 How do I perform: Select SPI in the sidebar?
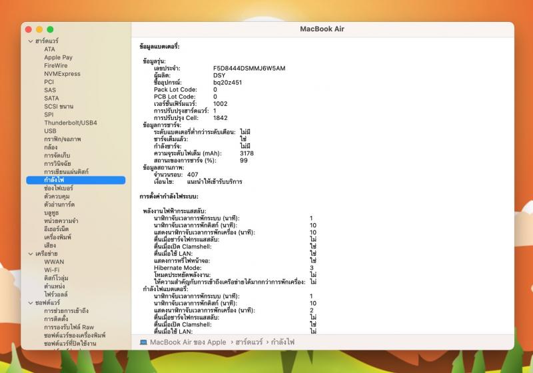coord(49,115)
